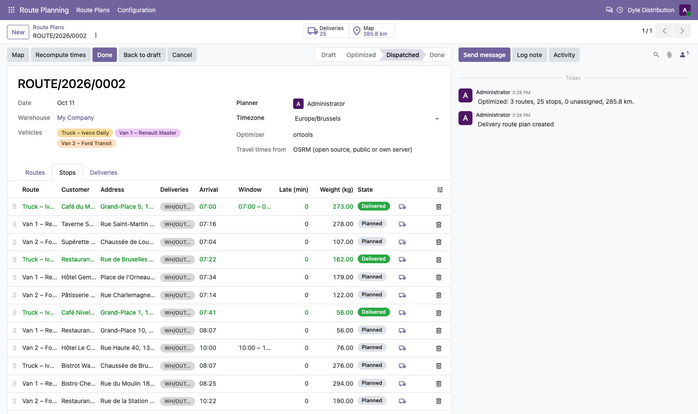Screen dimensions: 698x414
Task: Open attachments paperclip icon in chatter
Action: pos(669,55)
